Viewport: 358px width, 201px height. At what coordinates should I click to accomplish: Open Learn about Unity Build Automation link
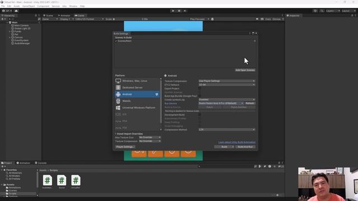coord(237,142)
